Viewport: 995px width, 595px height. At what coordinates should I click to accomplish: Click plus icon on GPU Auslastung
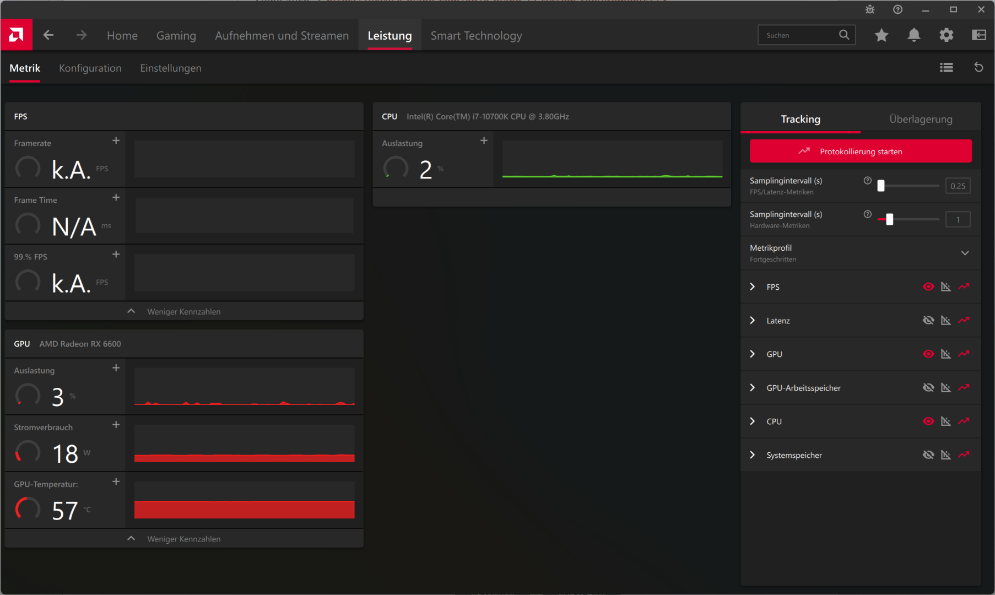pyautogui.click(x=116, y=368)
